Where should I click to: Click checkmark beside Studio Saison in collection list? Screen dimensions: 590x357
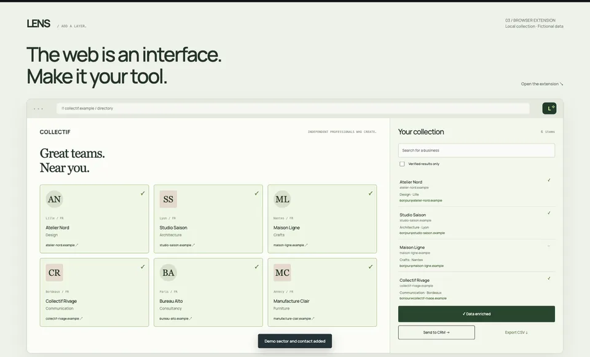tap(549, 213)
